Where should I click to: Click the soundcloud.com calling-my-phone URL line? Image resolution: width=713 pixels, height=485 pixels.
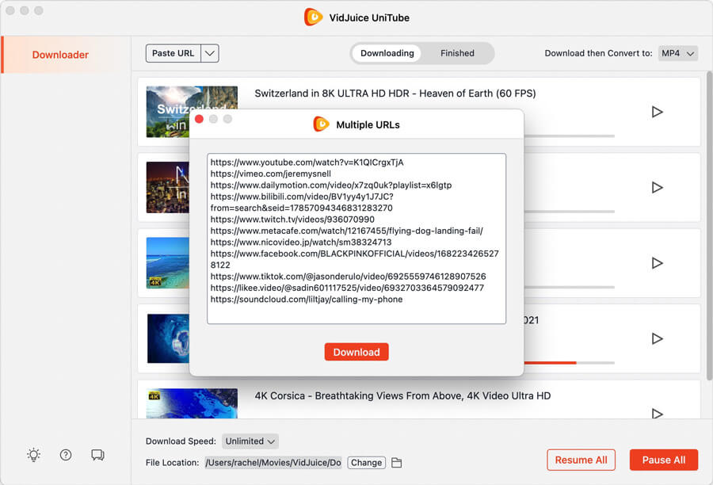pos(307,300)
